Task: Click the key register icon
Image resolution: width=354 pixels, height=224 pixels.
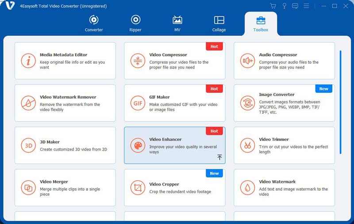Action: coord(285,6)
